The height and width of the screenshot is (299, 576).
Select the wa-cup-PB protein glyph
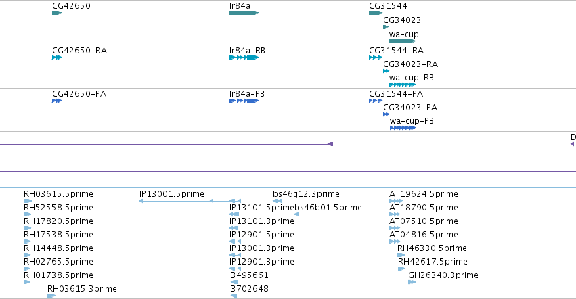[403, 128]
